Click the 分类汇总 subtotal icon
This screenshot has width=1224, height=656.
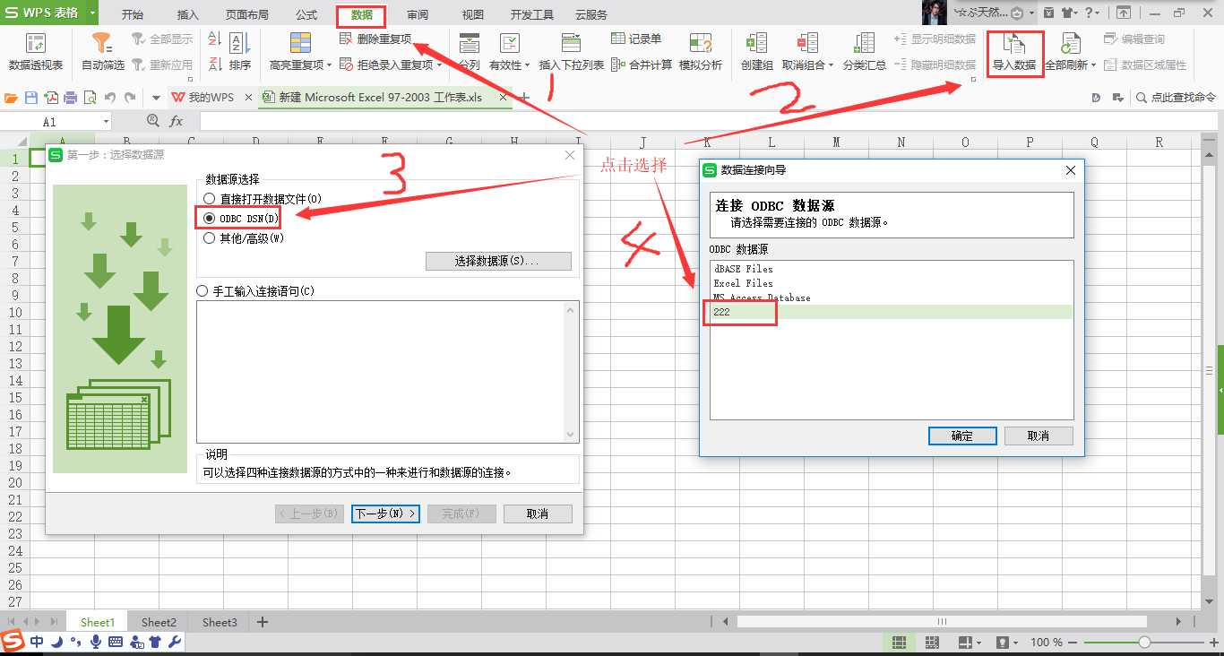click(865, 43)
